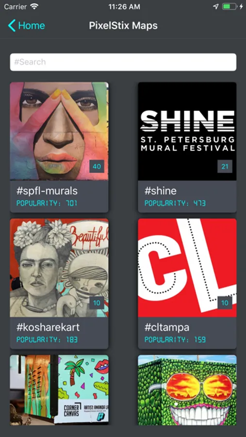This screenshot has width=246, height=437.
Task: Tap the 40 count badge
Action: pyautogui.click(x=97, y=167)
